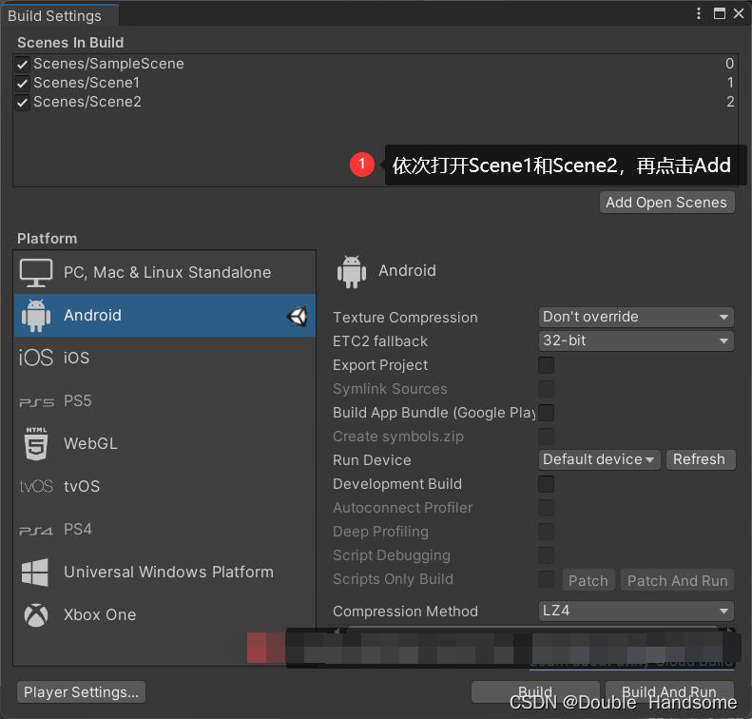752x719 pixels.
Task: Click the PS5 logo icon
Action: [36, 402]
